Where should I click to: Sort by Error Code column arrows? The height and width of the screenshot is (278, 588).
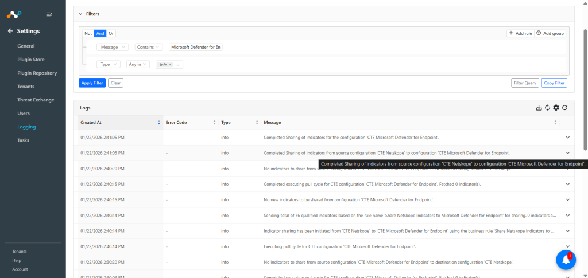tap(215, 122)
